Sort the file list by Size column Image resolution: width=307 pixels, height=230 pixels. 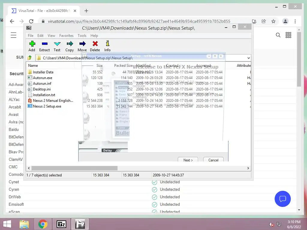point(100,66)
